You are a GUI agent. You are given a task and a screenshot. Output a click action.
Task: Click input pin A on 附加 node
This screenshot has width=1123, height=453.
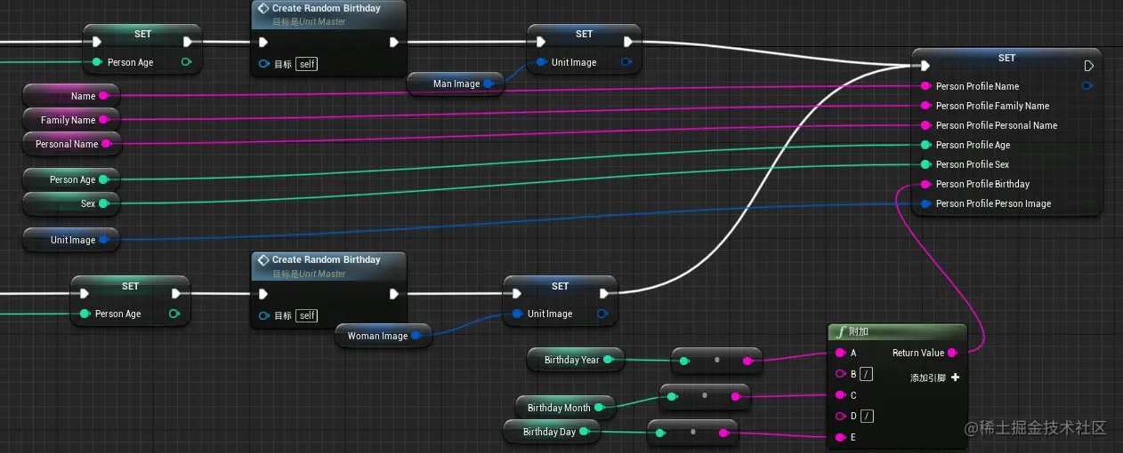point(839,353)
